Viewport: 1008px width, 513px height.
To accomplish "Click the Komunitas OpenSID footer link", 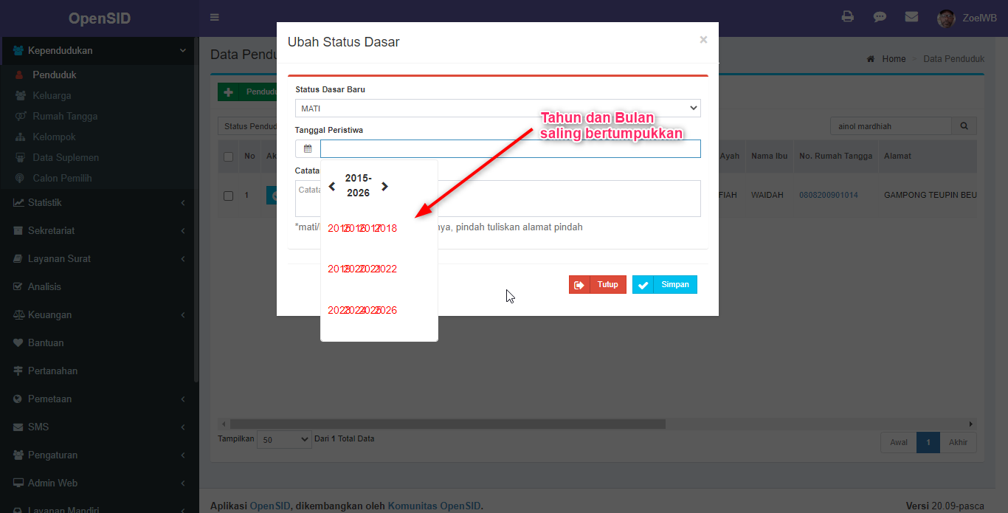I will click(x=434, y=506).
